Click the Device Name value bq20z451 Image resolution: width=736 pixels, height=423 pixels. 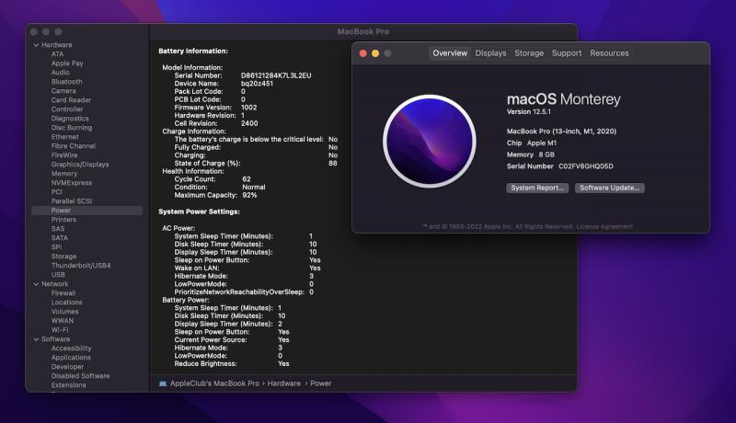pos(257,84)
